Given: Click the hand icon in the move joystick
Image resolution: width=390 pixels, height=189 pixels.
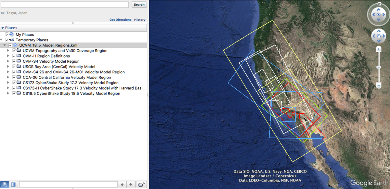Looking at the screenshot, I should coord(378,36).
